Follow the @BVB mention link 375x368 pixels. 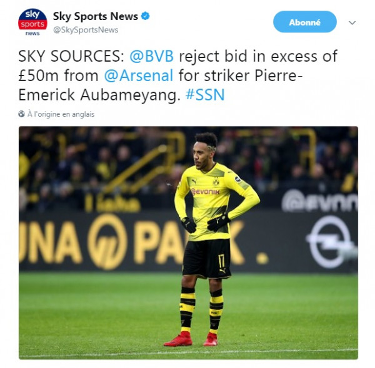pyautogui.click(x=152, y=56)
